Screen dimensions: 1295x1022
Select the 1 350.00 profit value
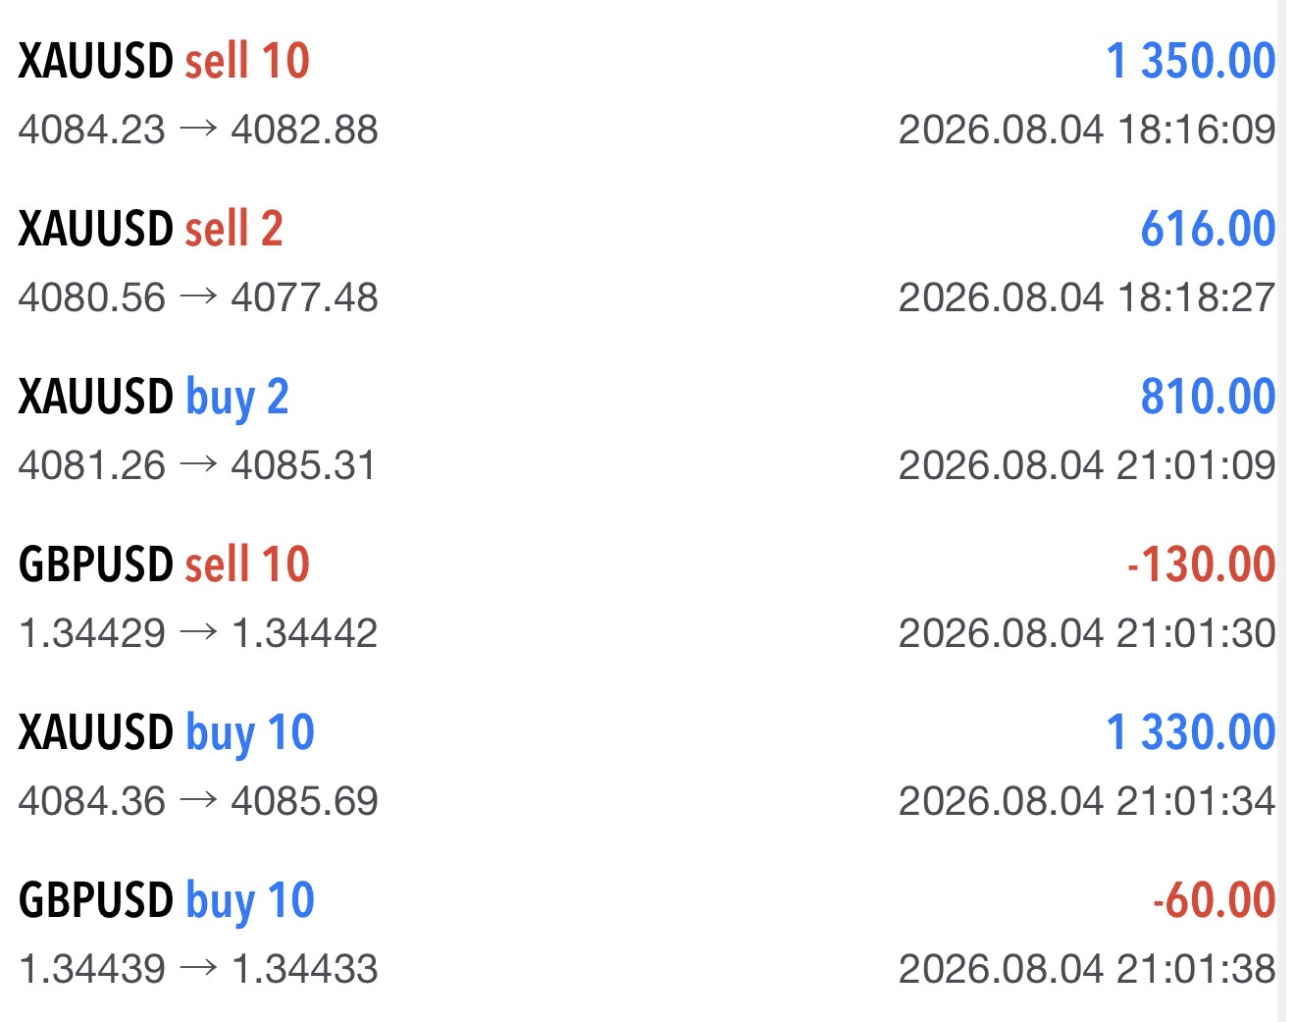[x=1191, y=61]
